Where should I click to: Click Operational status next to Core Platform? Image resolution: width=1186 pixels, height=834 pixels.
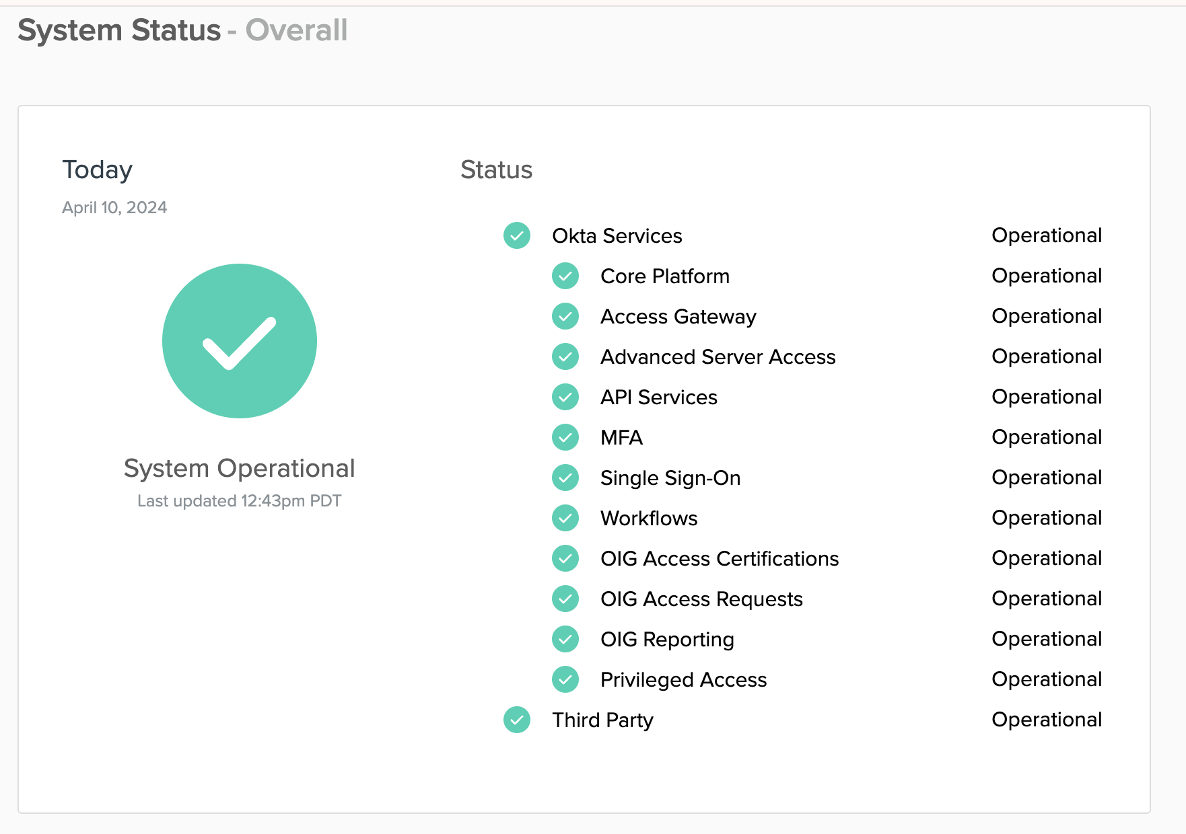tap(1047, 276)
